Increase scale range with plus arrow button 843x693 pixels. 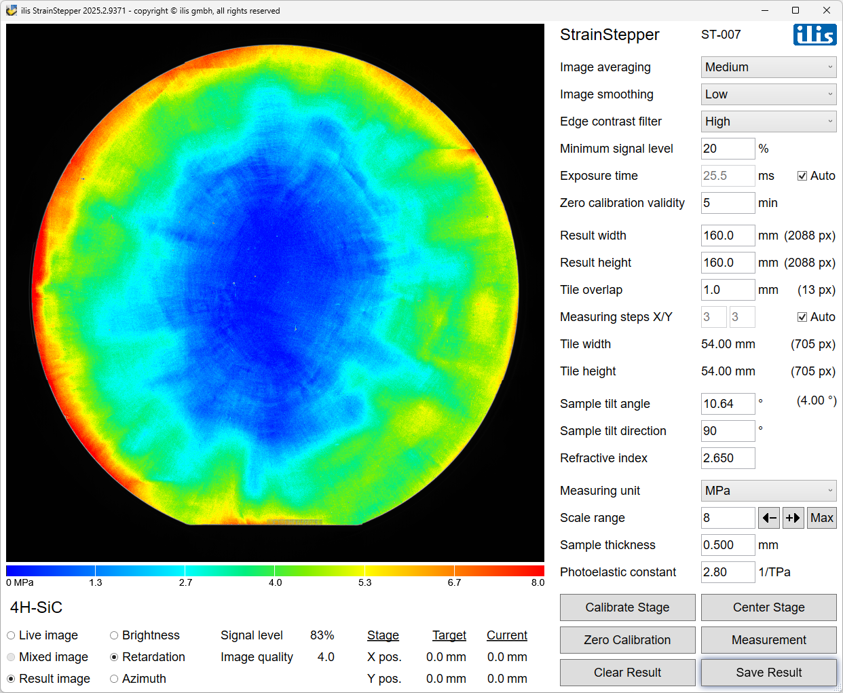(x=793, y=518)
